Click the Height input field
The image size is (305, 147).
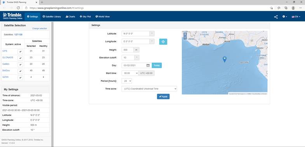[127, 50]
